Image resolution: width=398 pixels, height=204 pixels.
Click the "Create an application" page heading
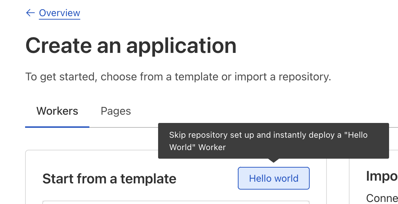[131, 46]
